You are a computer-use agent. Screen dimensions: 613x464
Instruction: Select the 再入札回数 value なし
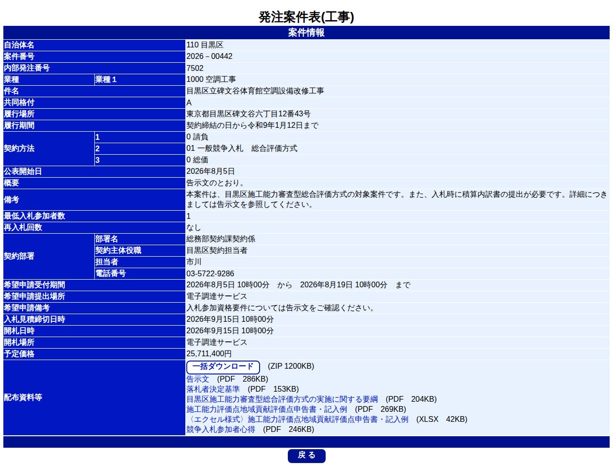tap(194, 227)
